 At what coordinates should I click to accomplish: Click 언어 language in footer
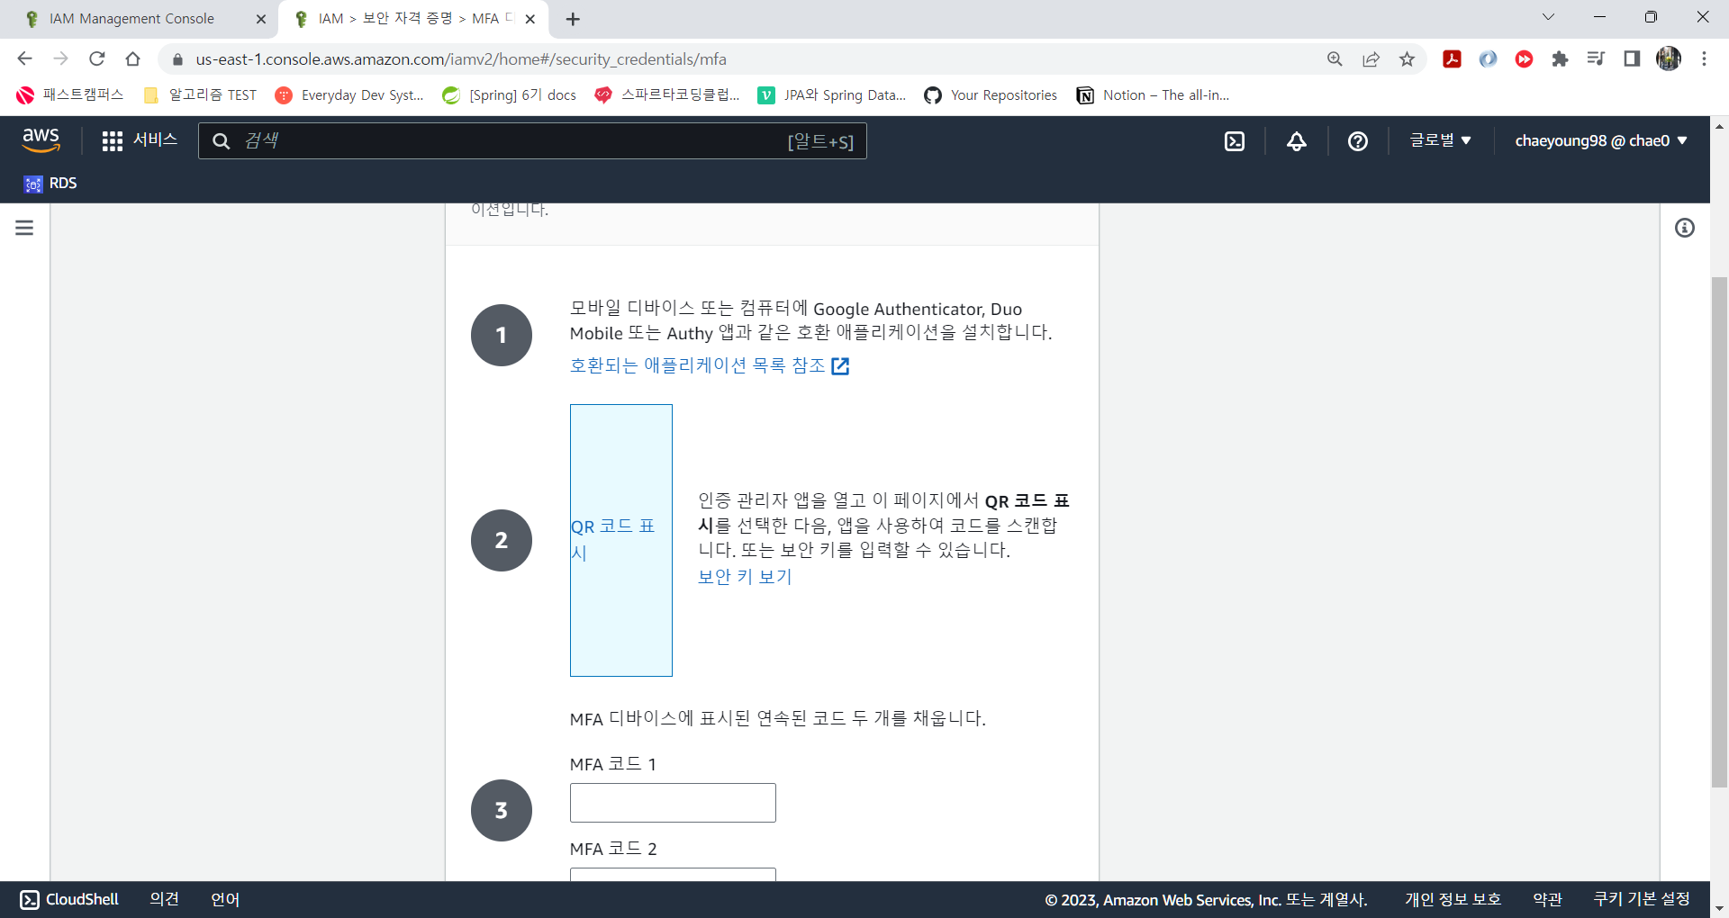tap(225, 899)
